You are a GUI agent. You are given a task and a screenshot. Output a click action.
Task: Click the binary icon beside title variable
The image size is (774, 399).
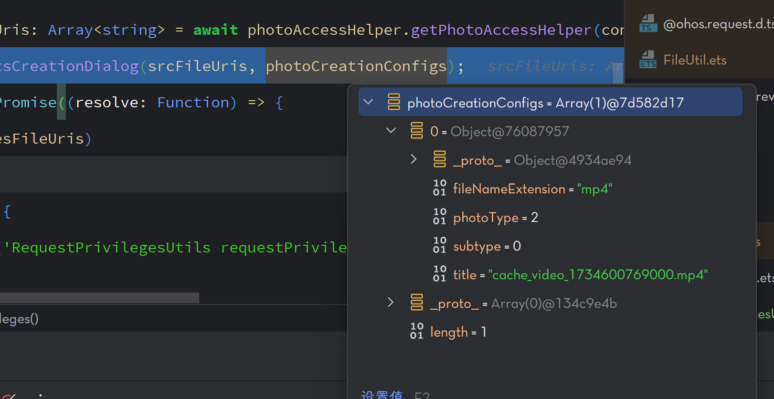click(439, 274)
